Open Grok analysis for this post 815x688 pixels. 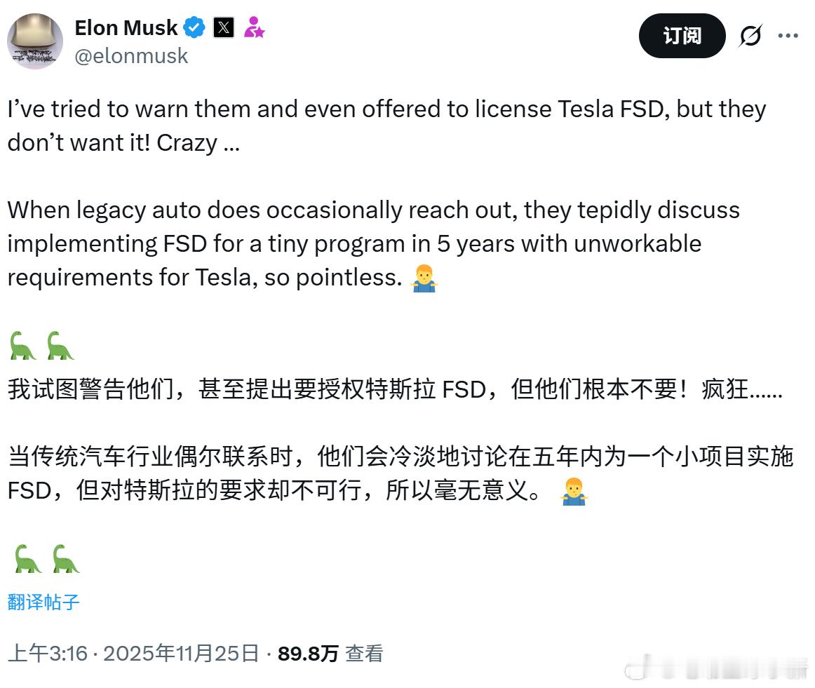click(x=751, y=36)
